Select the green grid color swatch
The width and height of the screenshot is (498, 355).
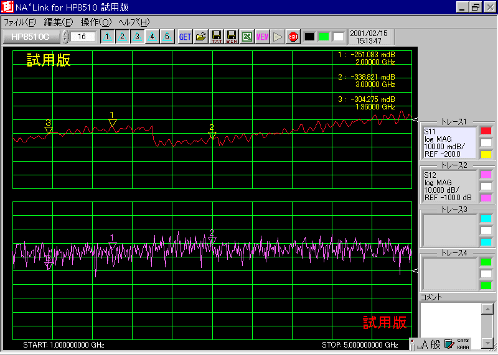(324, 37)
